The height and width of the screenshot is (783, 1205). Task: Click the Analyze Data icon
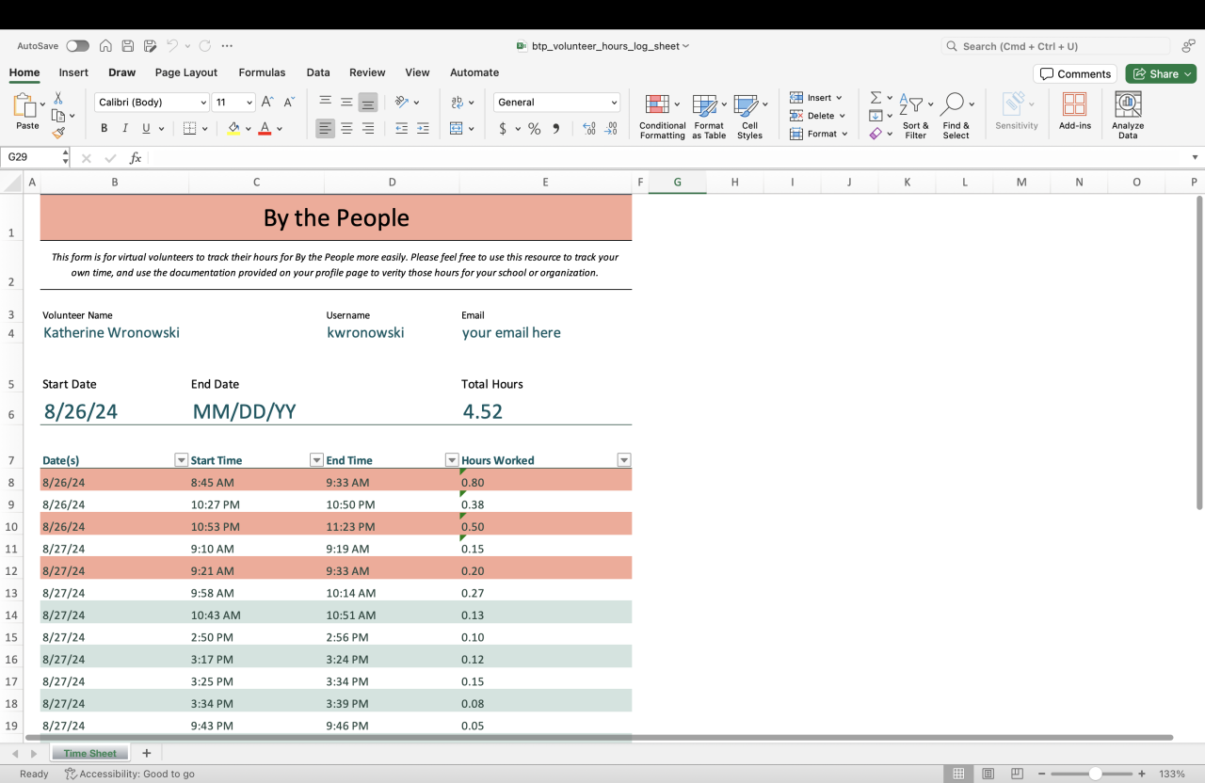click(1127, 104)
